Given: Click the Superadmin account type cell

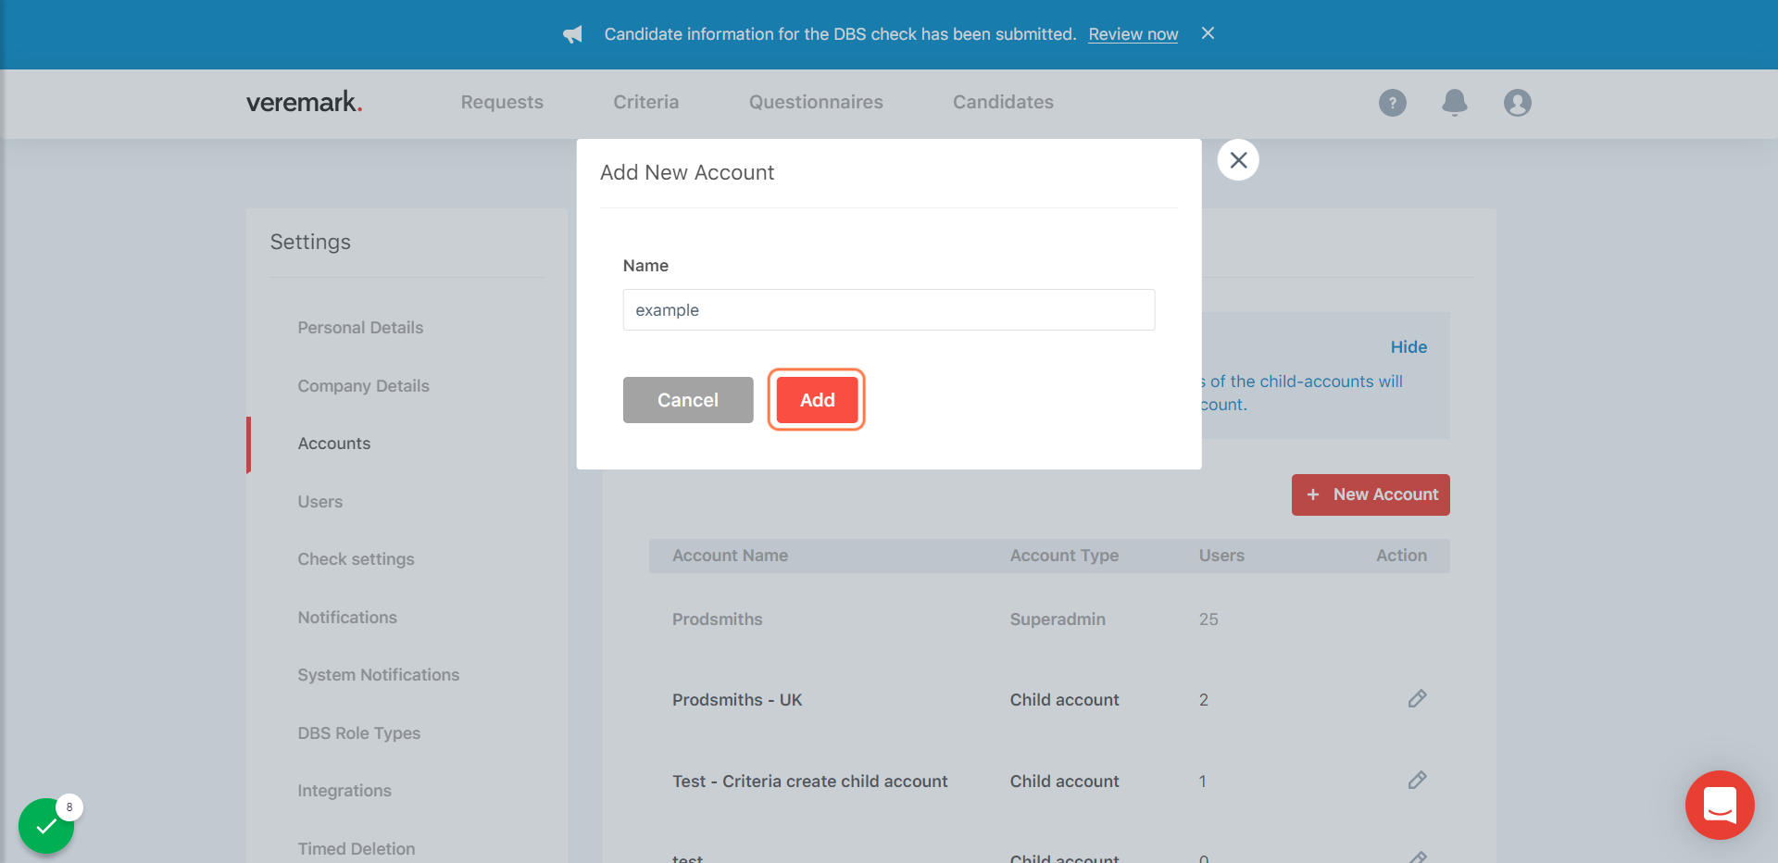Looking at the screenshot, I should (1058, 619).
